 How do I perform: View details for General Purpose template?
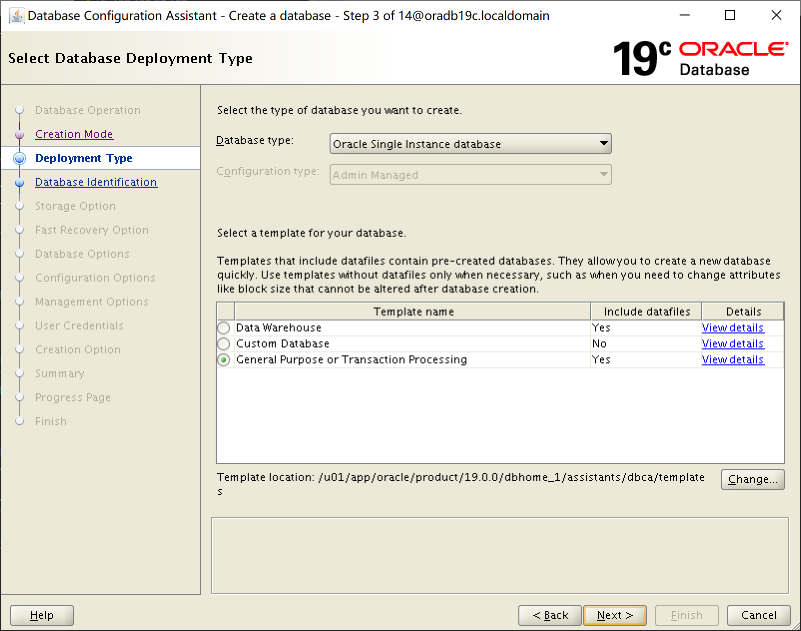pos(733,359)
